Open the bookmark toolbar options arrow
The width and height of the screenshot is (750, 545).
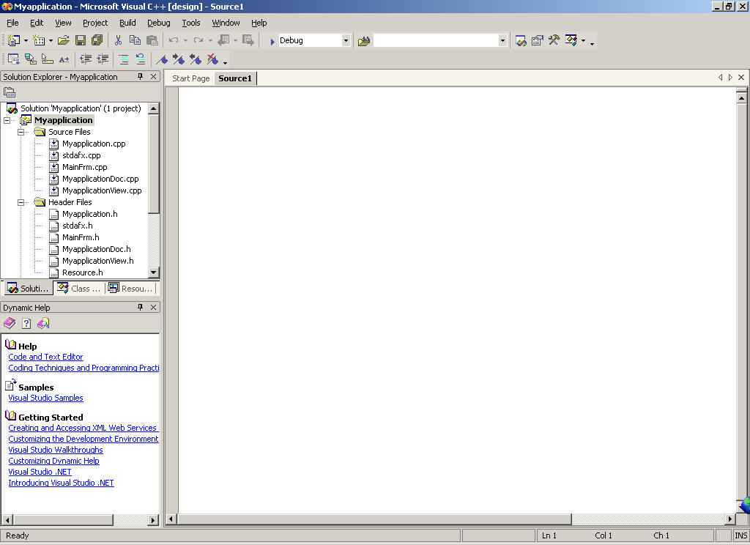(x=225, y=62)
